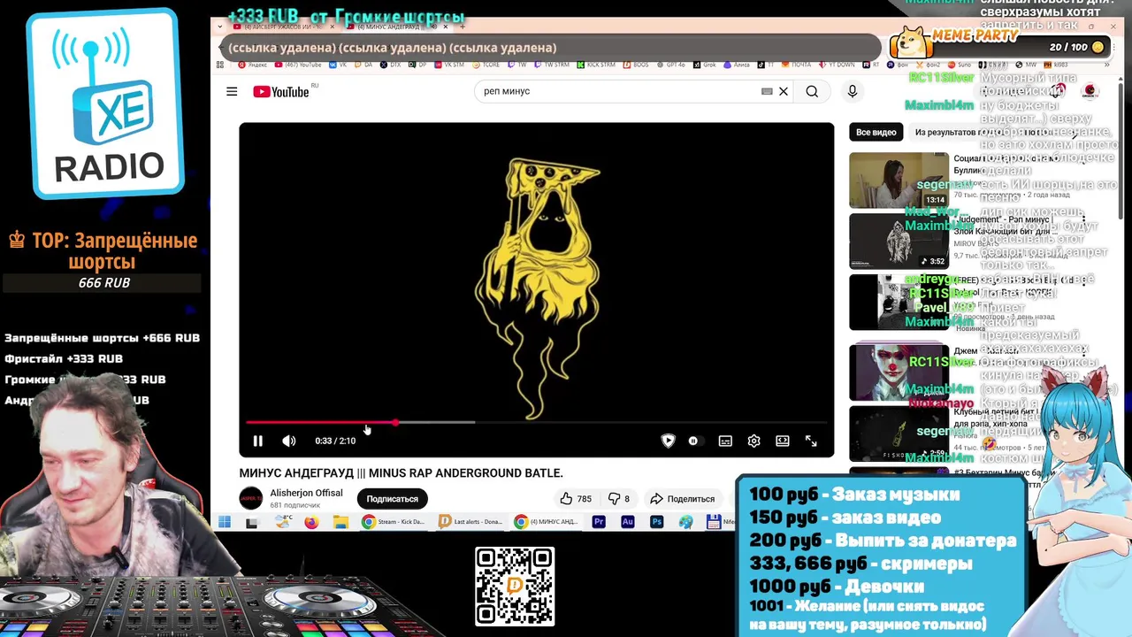Open the 'KICK STRM' bookmark
The width and height of the screenshot is (1132, 637).
click(x=595, y=65)
